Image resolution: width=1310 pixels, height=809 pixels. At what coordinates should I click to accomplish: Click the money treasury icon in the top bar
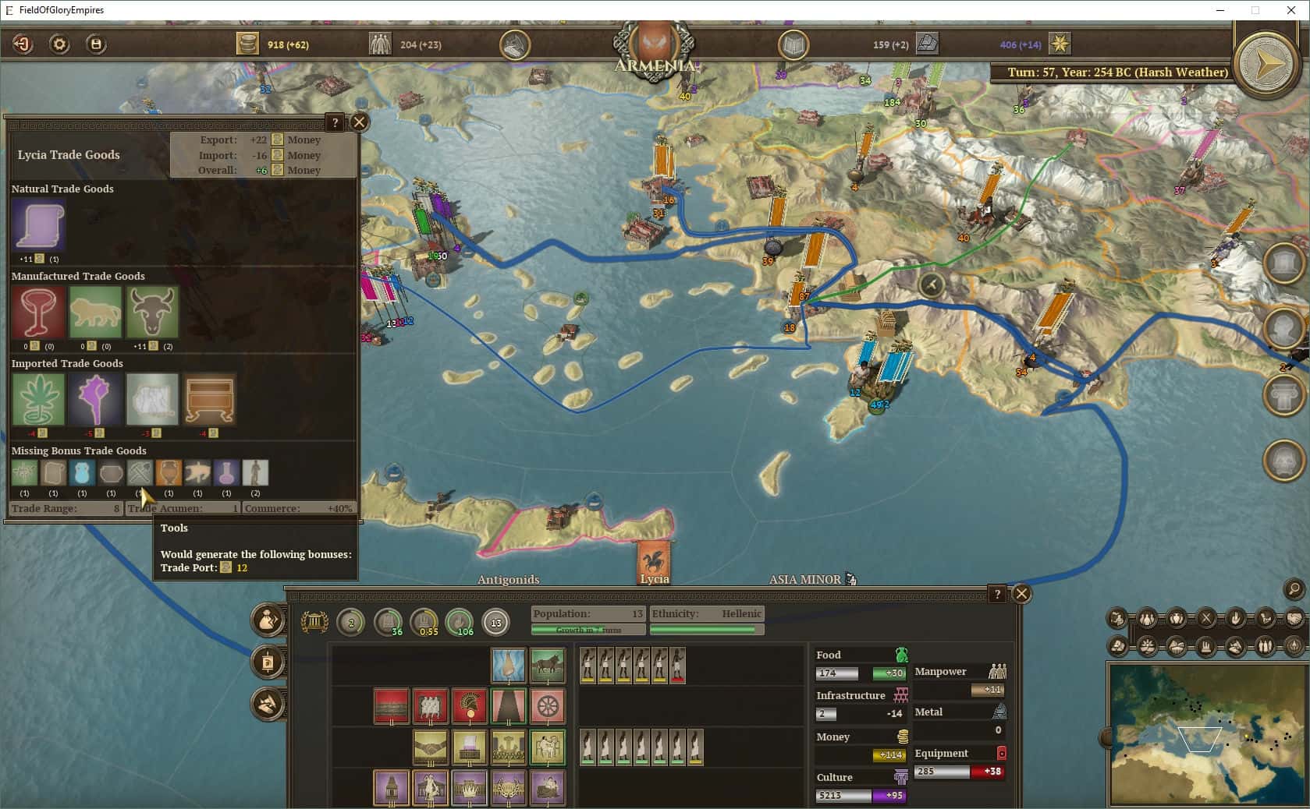tap(248, 44)
